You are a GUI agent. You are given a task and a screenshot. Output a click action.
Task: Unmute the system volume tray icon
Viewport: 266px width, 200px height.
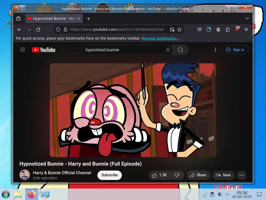[220, 194]
